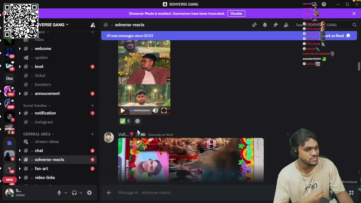Click the invite people icon beside server name
The height and width of the screenshot is (203, 361).
(93, 25)
